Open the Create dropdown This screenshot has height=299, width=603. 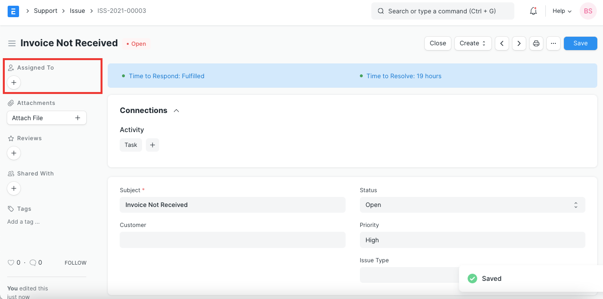472,43
